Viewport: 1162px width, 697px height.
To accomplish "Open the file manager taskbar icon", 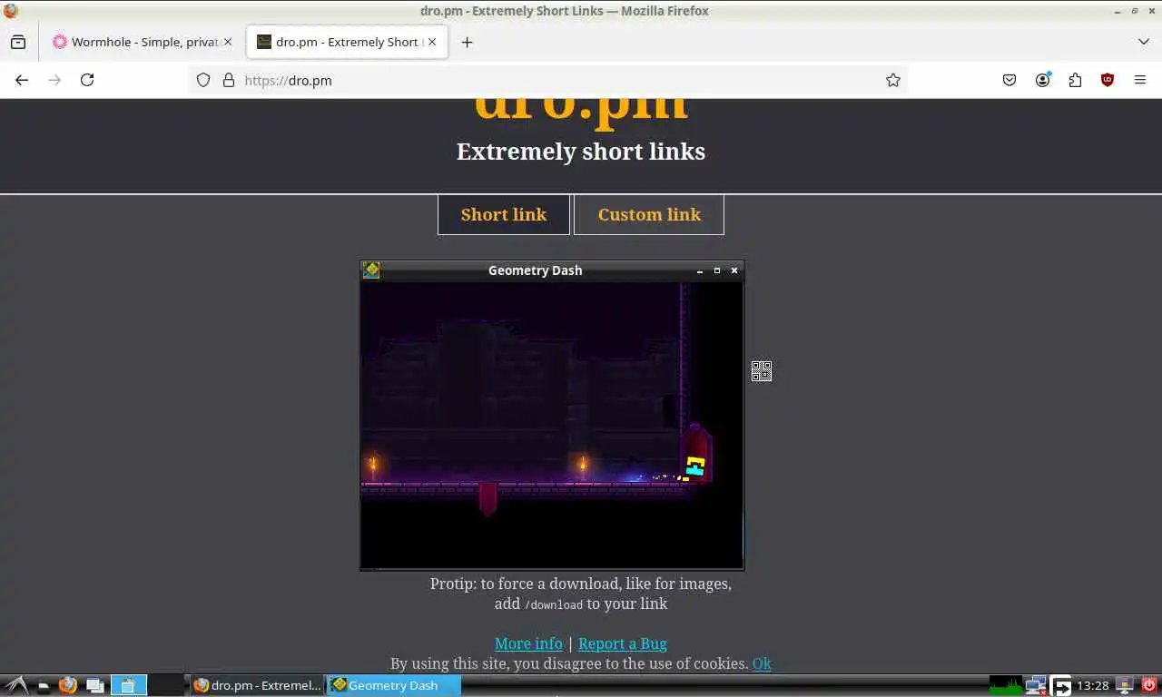I will pos(42,685).
